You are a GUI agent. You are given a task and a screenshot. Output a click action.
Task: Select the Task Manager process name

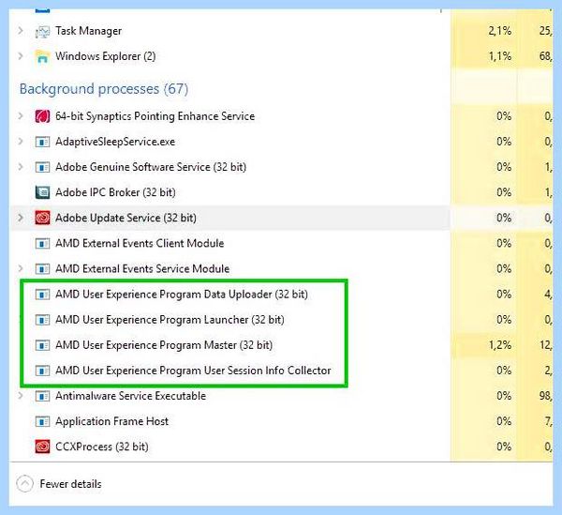coord(89,31)
